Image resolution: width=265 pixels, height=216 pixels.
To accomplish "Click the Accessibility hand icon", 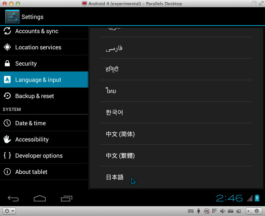I will click(x=7, y=139).
